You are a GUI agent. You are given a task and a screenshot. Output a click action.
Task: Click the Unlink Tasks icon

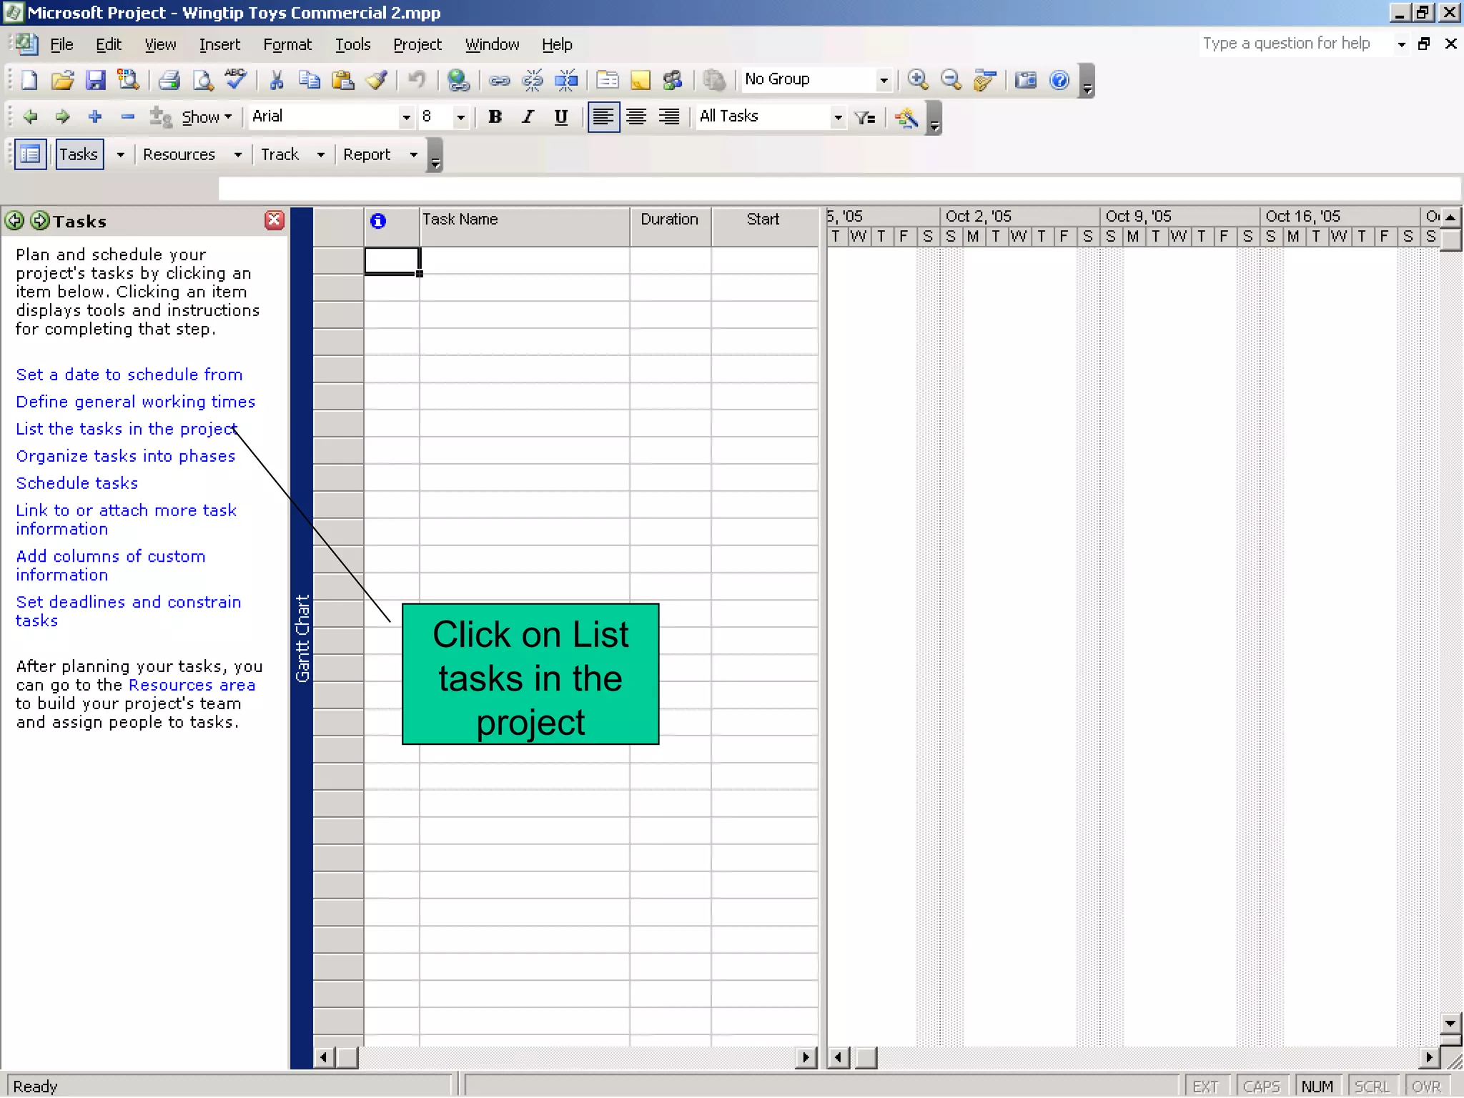tap(533, 80)
